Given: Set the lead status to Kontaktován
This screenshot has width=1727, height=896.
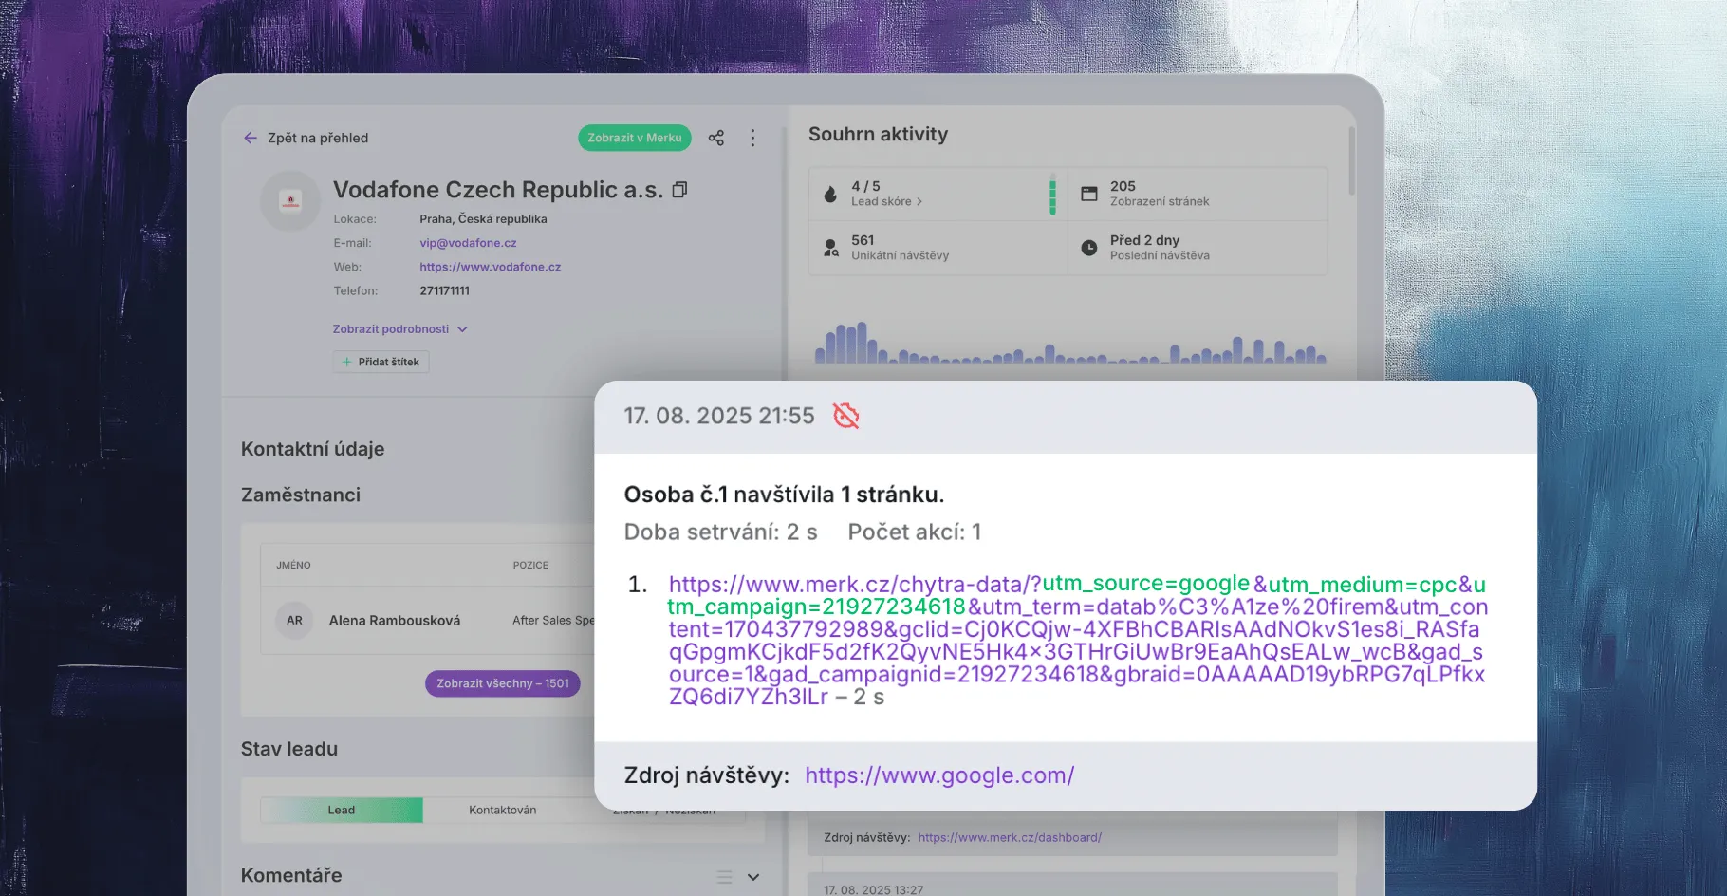Looking at the screenshot, I should click(503, 810).
